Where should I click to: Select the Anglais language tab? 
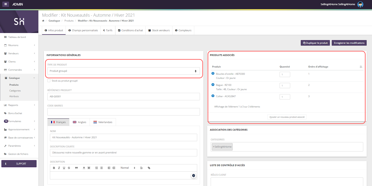(79, 122)
